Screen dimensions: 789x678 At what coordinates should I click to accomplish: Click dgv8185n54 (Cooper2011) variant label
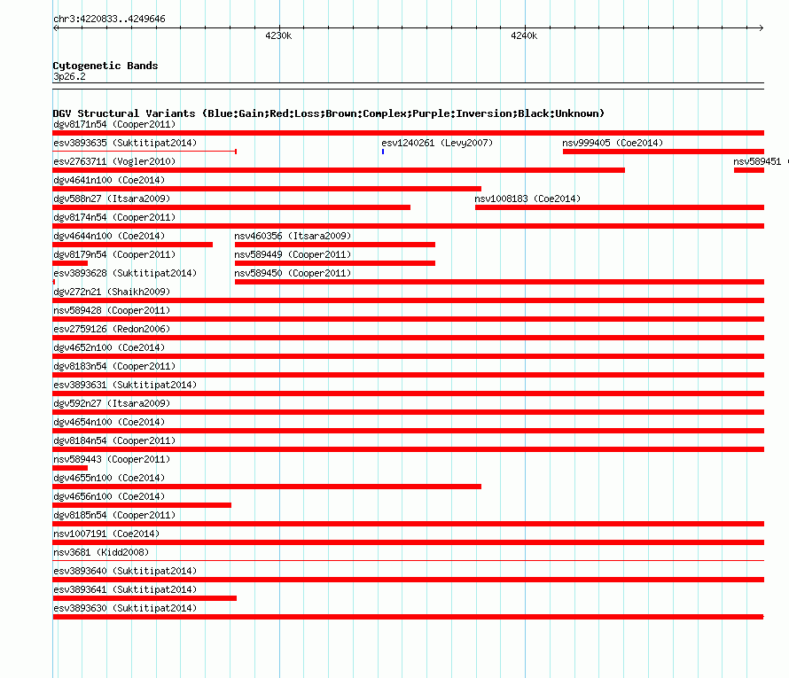114,515
